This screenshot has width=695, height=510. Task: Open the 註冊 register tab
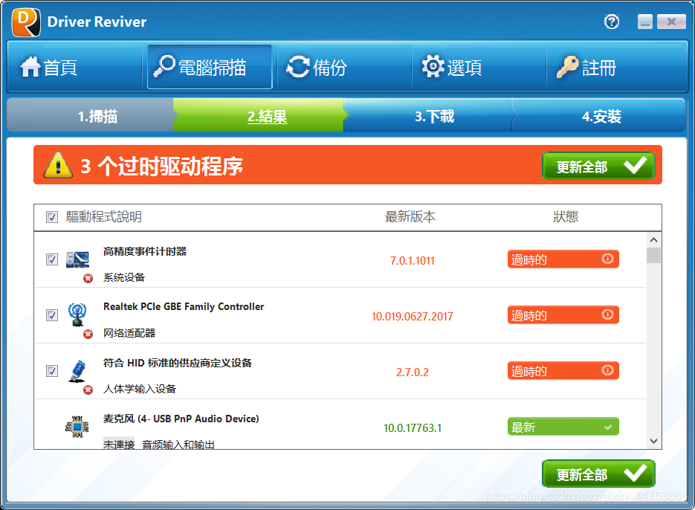[617, 67]
